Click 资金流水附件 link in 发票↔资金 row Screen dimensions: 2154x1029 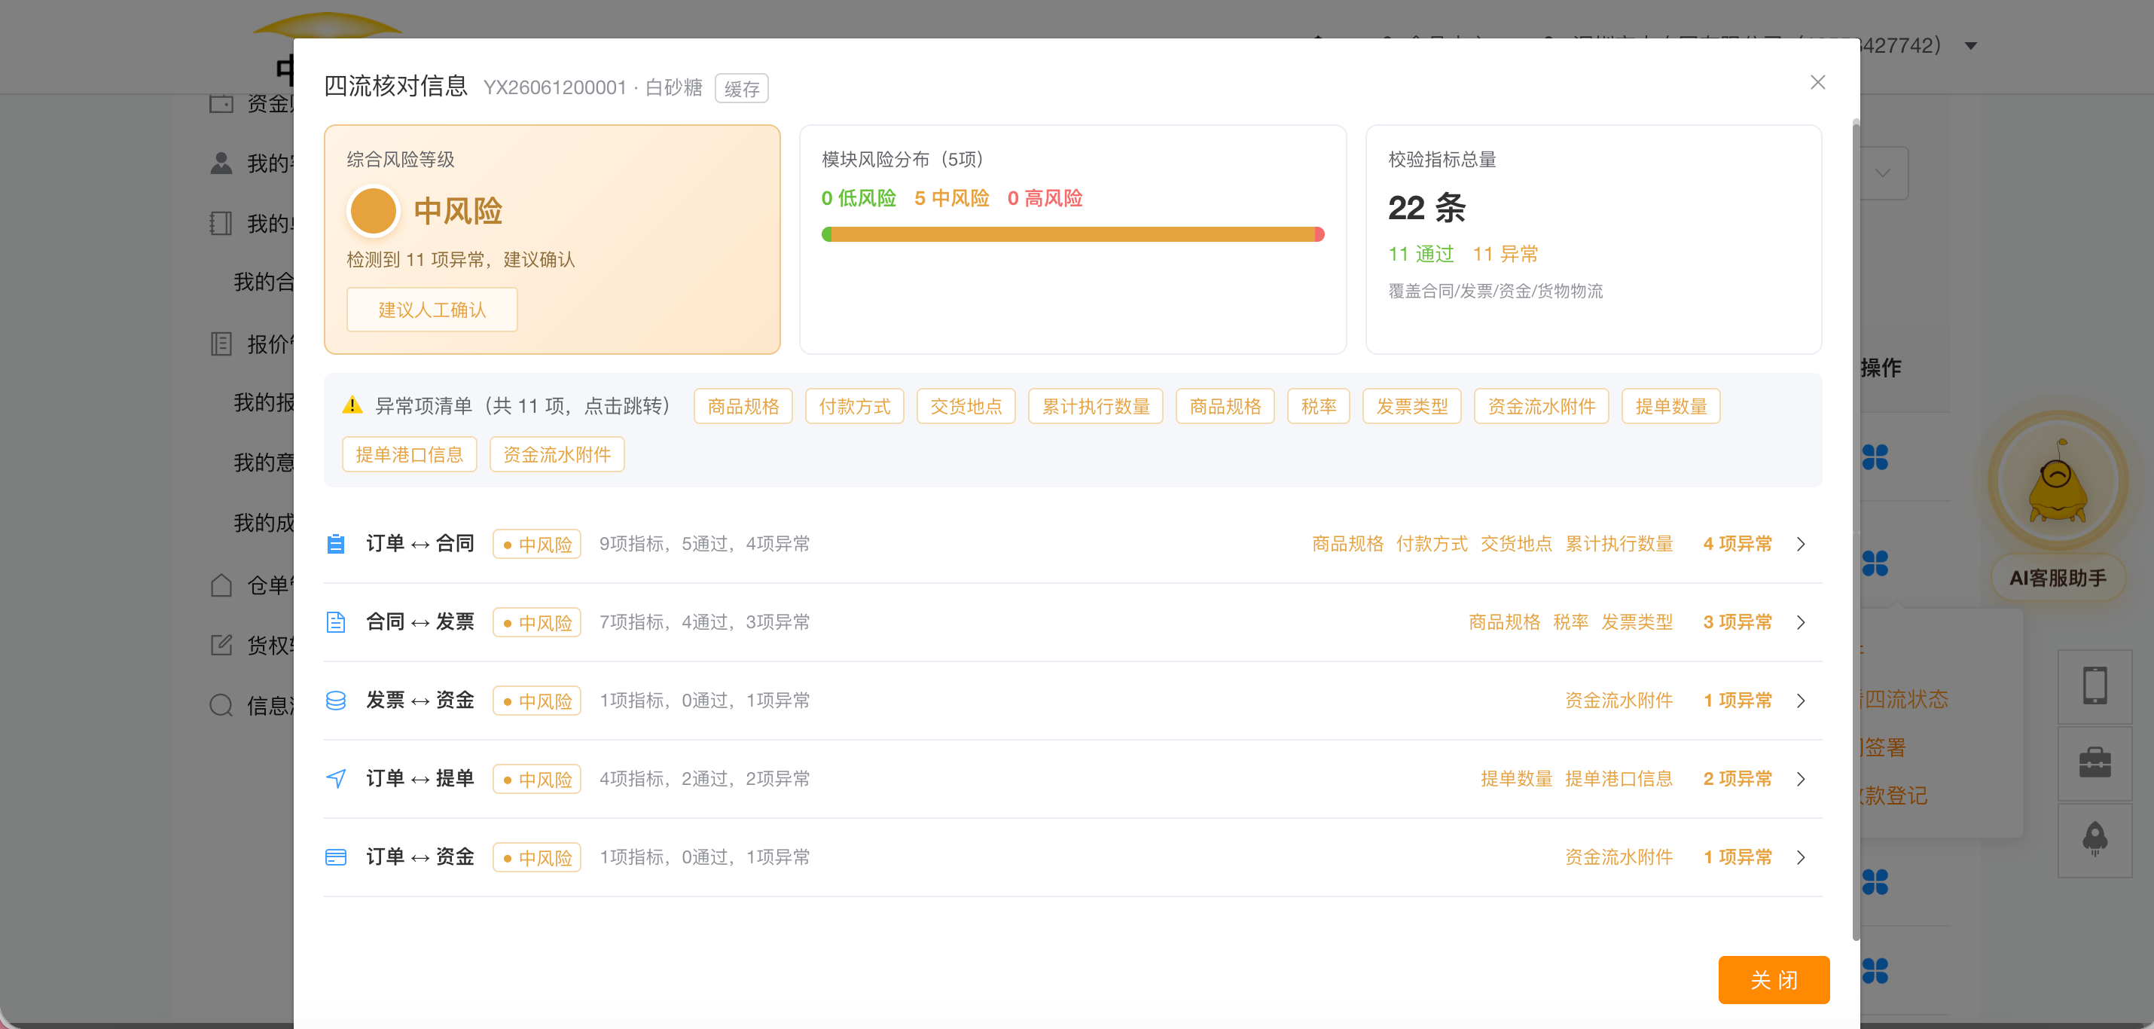point(1618,701)
